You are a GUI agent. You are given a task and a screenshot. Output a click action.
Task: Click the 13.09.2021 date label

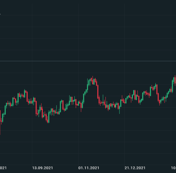coord(43,168)
